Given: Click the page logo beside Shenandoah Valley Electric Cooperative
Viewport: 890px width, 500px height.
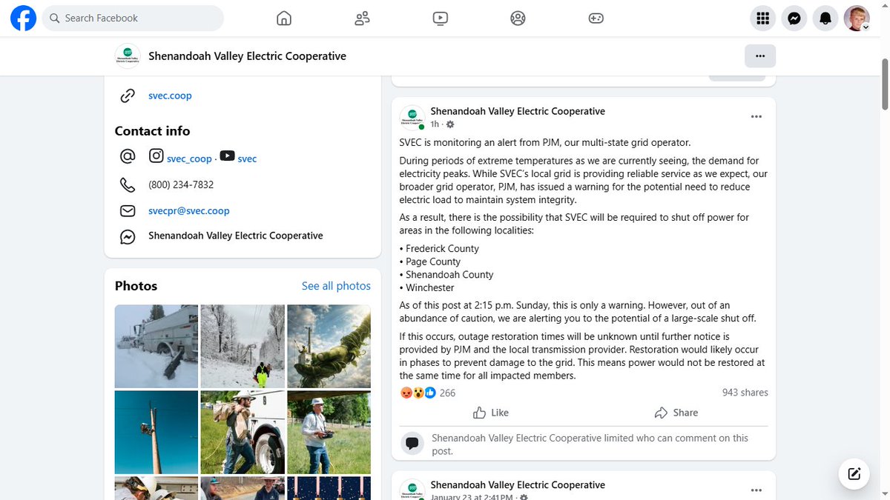Looking at the screenshot, I should click(128, 56).
